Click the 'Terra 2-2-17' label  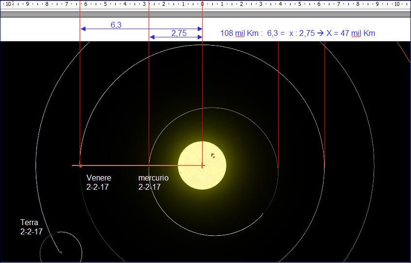31,227
